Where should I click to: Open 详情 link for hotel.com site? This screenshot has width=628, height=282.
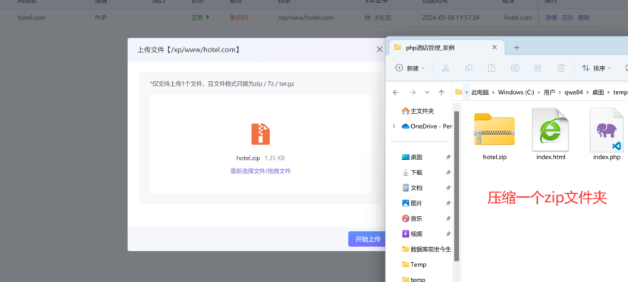[x=551, y=17]
